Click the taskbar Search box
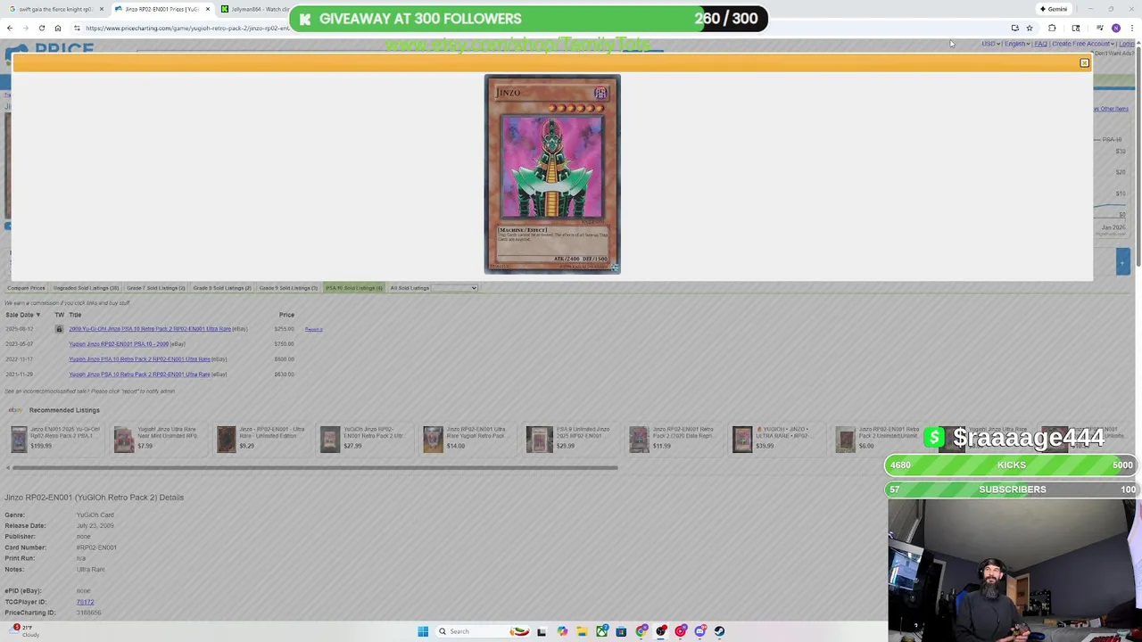This screenshot has height=642, width=1142. pos(483,631)
